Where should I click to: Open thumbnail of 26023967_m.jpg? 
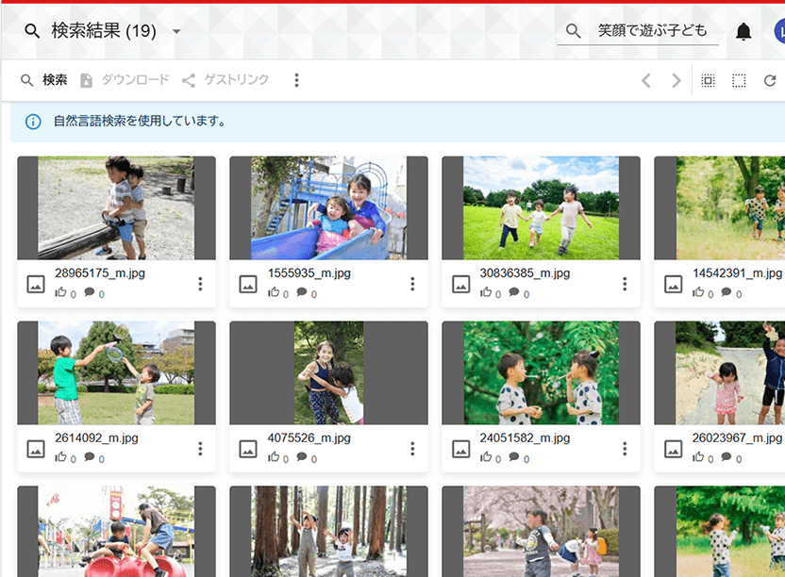coord(719,372)
